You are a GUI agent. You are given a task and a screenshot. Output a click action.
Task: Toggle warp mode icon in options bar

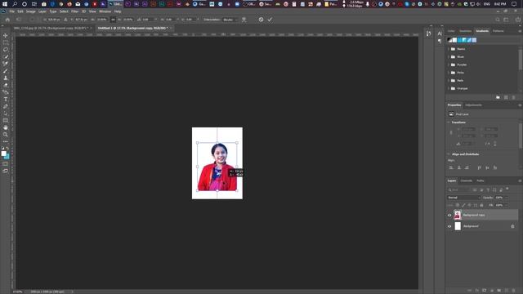pos(244,20)
